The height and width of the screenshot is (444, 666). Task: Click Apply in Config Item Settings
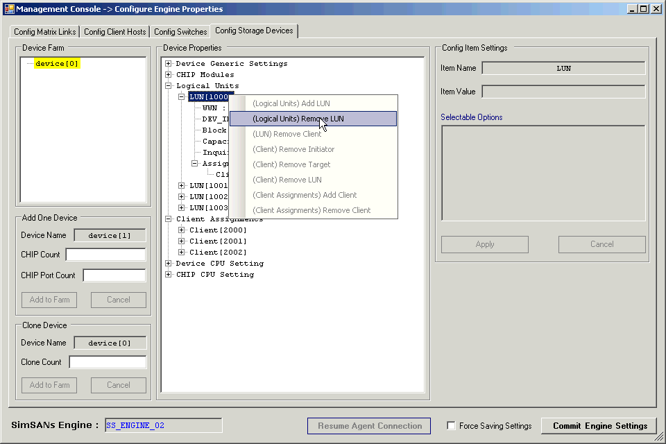point(485,244)
